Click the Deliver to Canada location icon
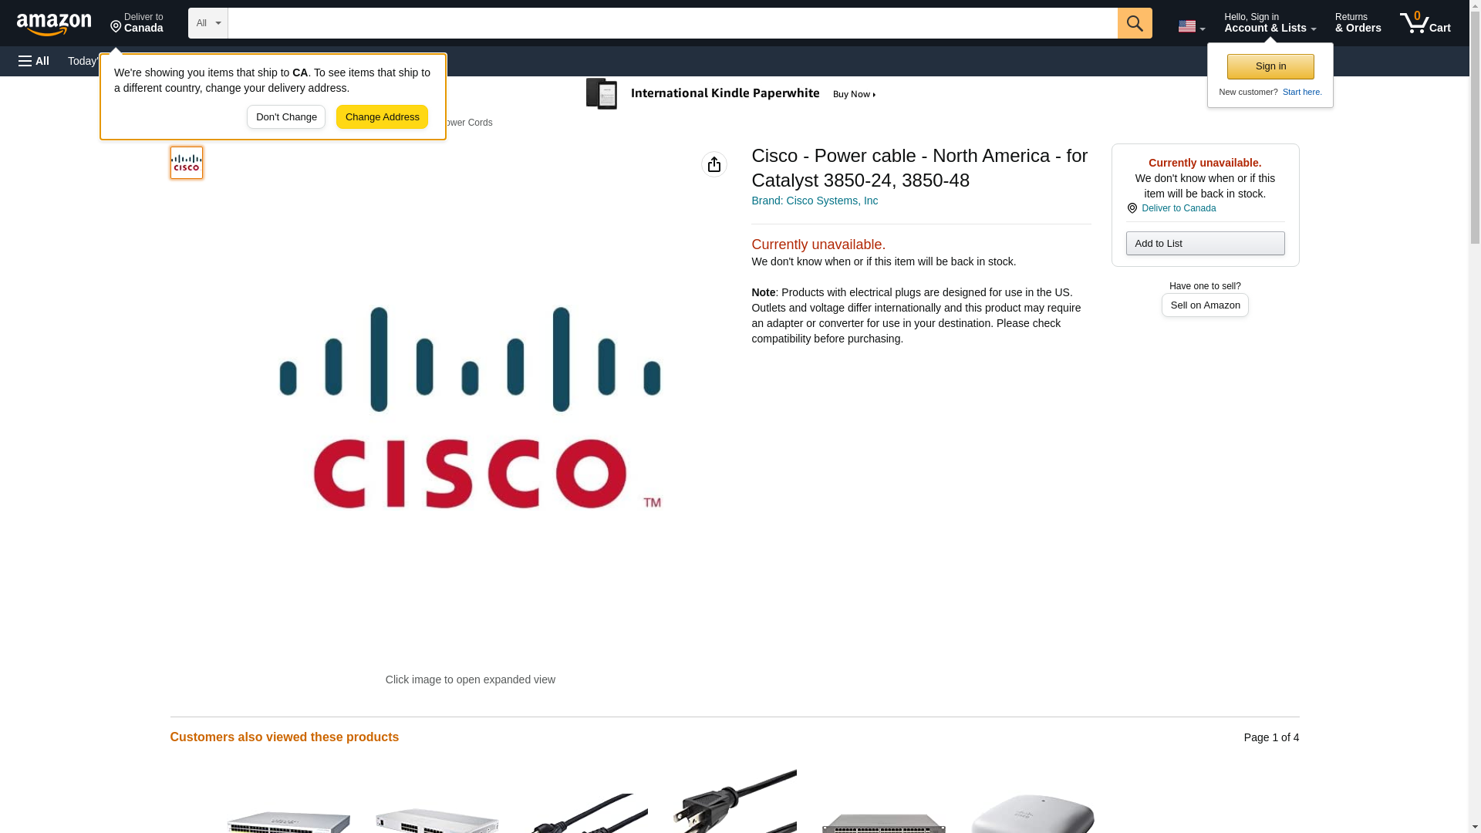Viewport: 1481px width, 833px height. [x=1132, y=208]
